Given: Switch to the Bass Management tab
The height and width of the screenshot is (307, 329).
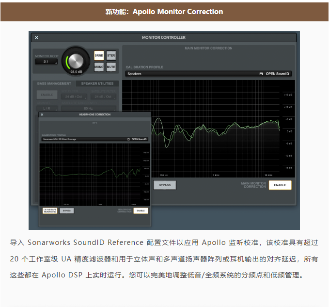Looking at the screenshot, I should tap(54, 83).
